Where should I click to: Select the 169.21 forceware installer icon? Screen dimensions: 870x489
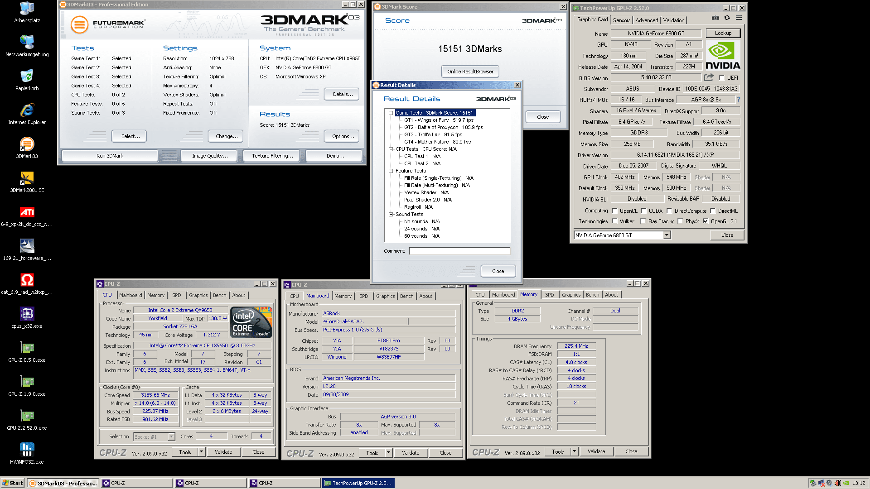click(27, 250)
